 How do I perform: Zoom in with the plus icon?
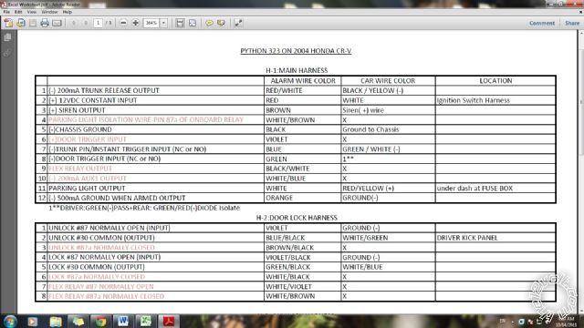(136, 23)
